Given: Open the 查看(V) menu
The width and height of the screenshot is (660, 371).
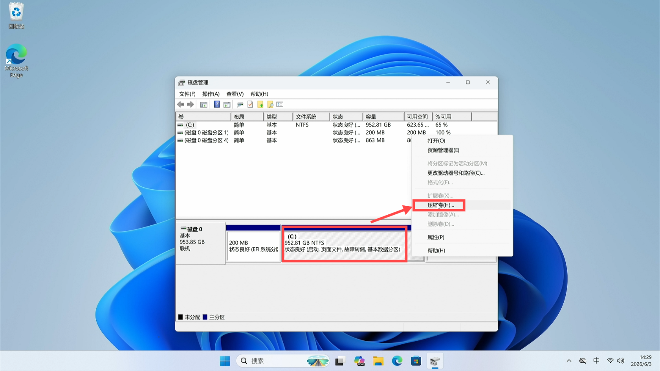Looking at the screenshot, I should (235, 94).
